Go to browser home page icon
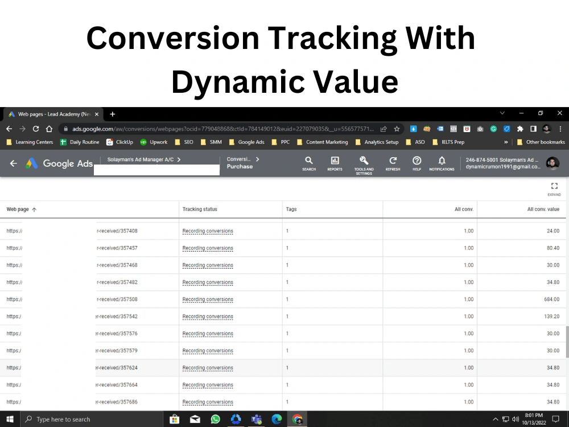Image resolution: width=569 pixels, height=427 pixels. (50, 129)
